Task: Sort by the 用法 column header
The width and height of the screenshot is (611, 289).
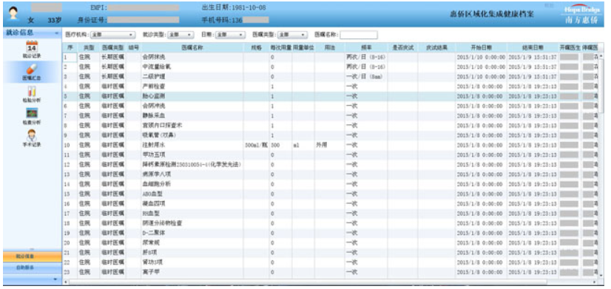Action: click(329, 47)
